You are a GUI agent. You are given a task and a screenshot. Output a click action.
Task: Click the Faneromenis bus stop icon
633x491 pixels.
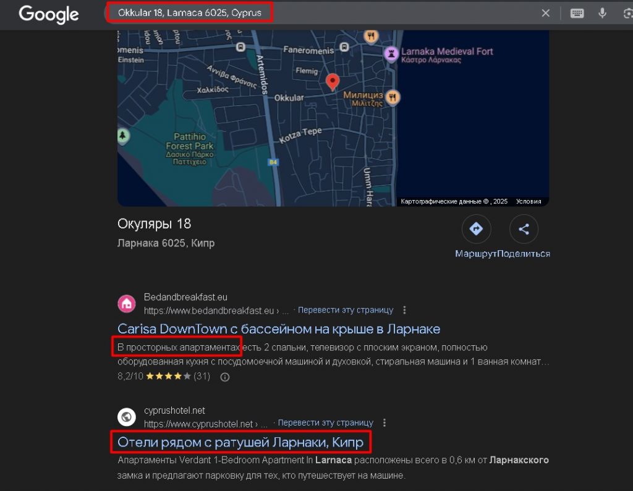344,47
